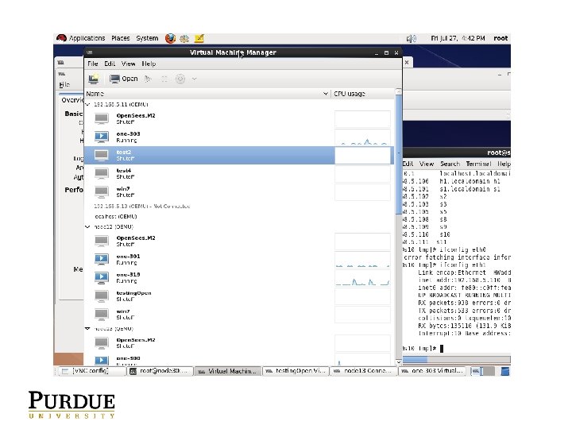Click the terminal horizontal scrollbar thumb
Screen dimensions: 572x429
click(x=415, y=359)
